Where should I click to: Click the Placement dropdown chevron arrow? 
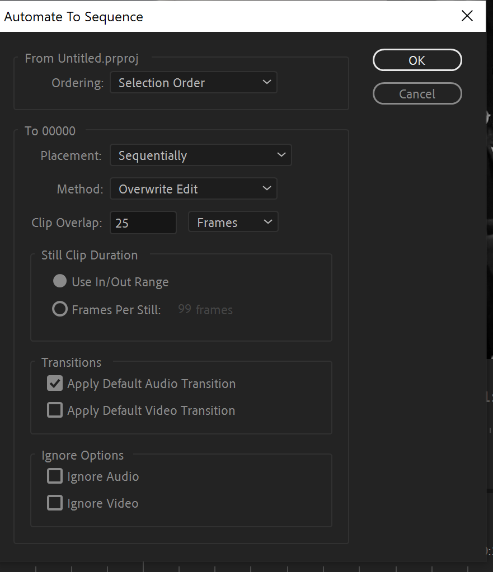point(281,155)
